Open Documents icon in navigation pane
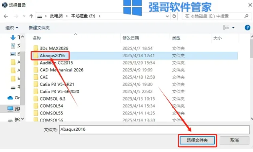 click(x=13, y=46)
